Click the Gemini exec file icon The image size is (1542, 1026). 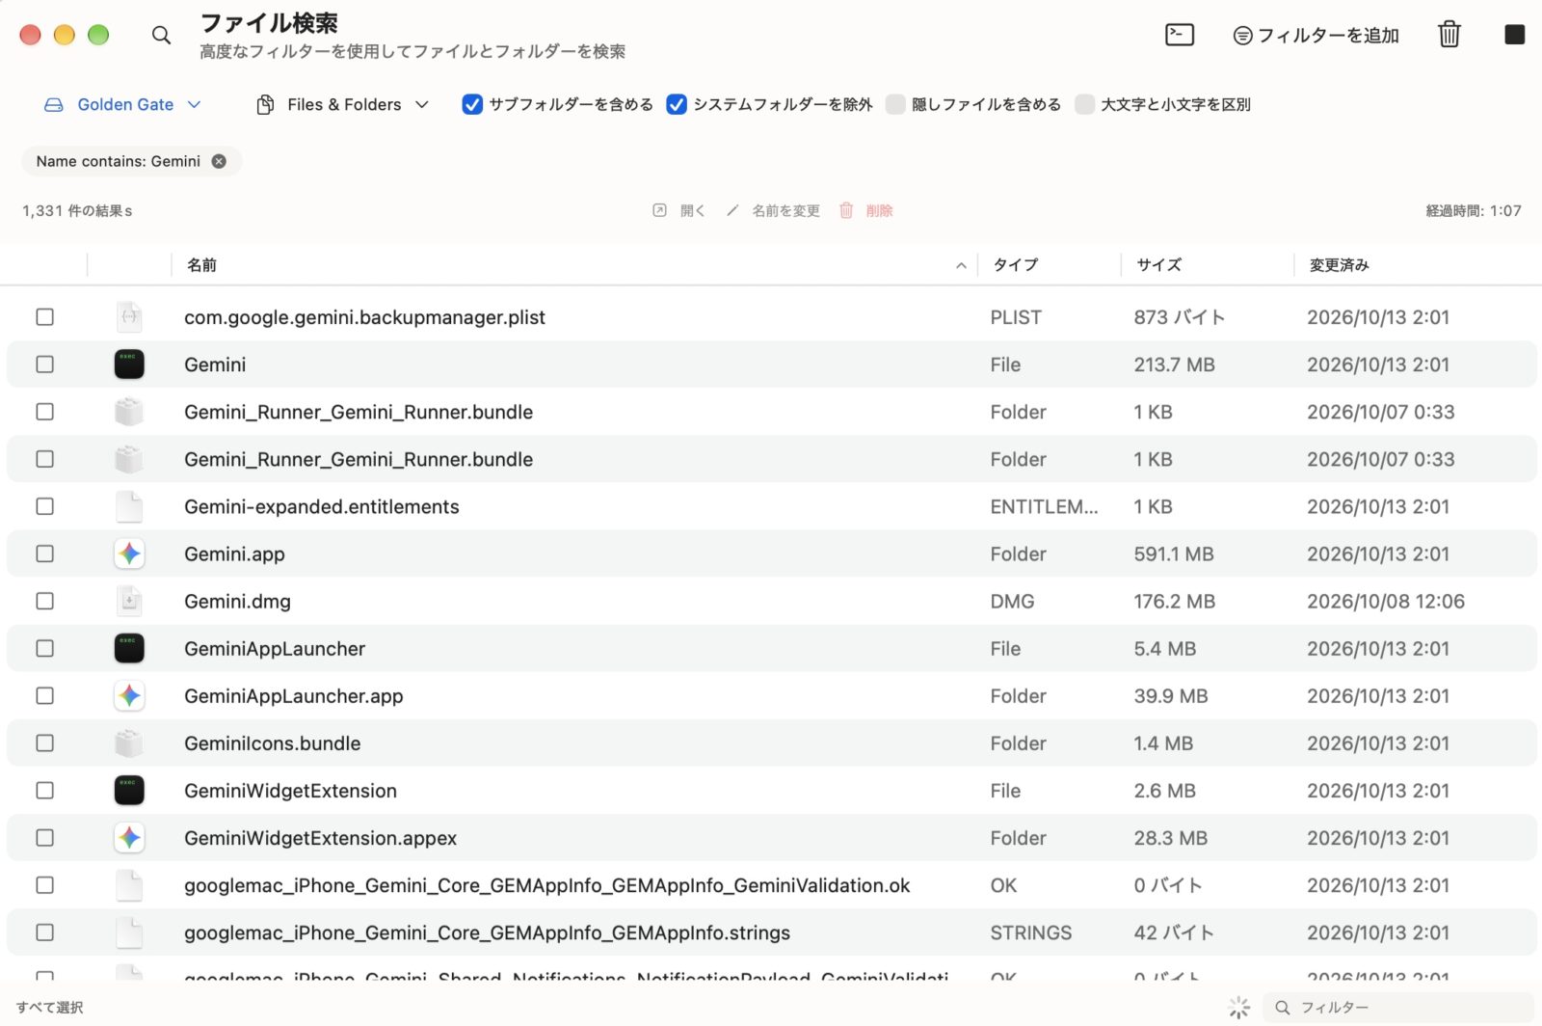pyautogui.click(x=129, y=364)
